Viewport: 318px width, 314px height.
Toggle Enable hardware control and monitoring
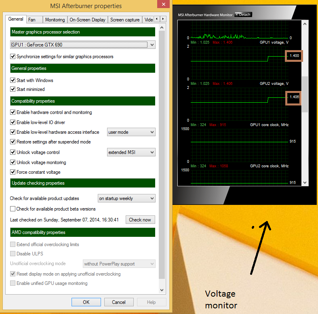(13, 112)
